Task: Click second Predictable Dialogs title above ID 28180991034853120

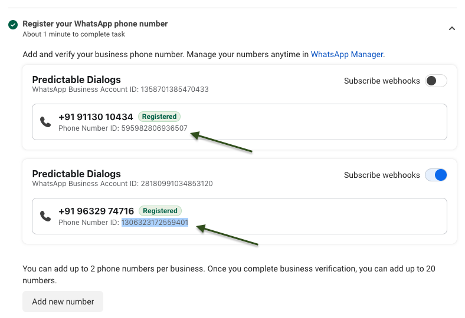Action: 77,174
